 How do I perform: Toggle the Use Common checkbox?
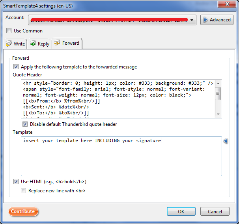[9, 31]
